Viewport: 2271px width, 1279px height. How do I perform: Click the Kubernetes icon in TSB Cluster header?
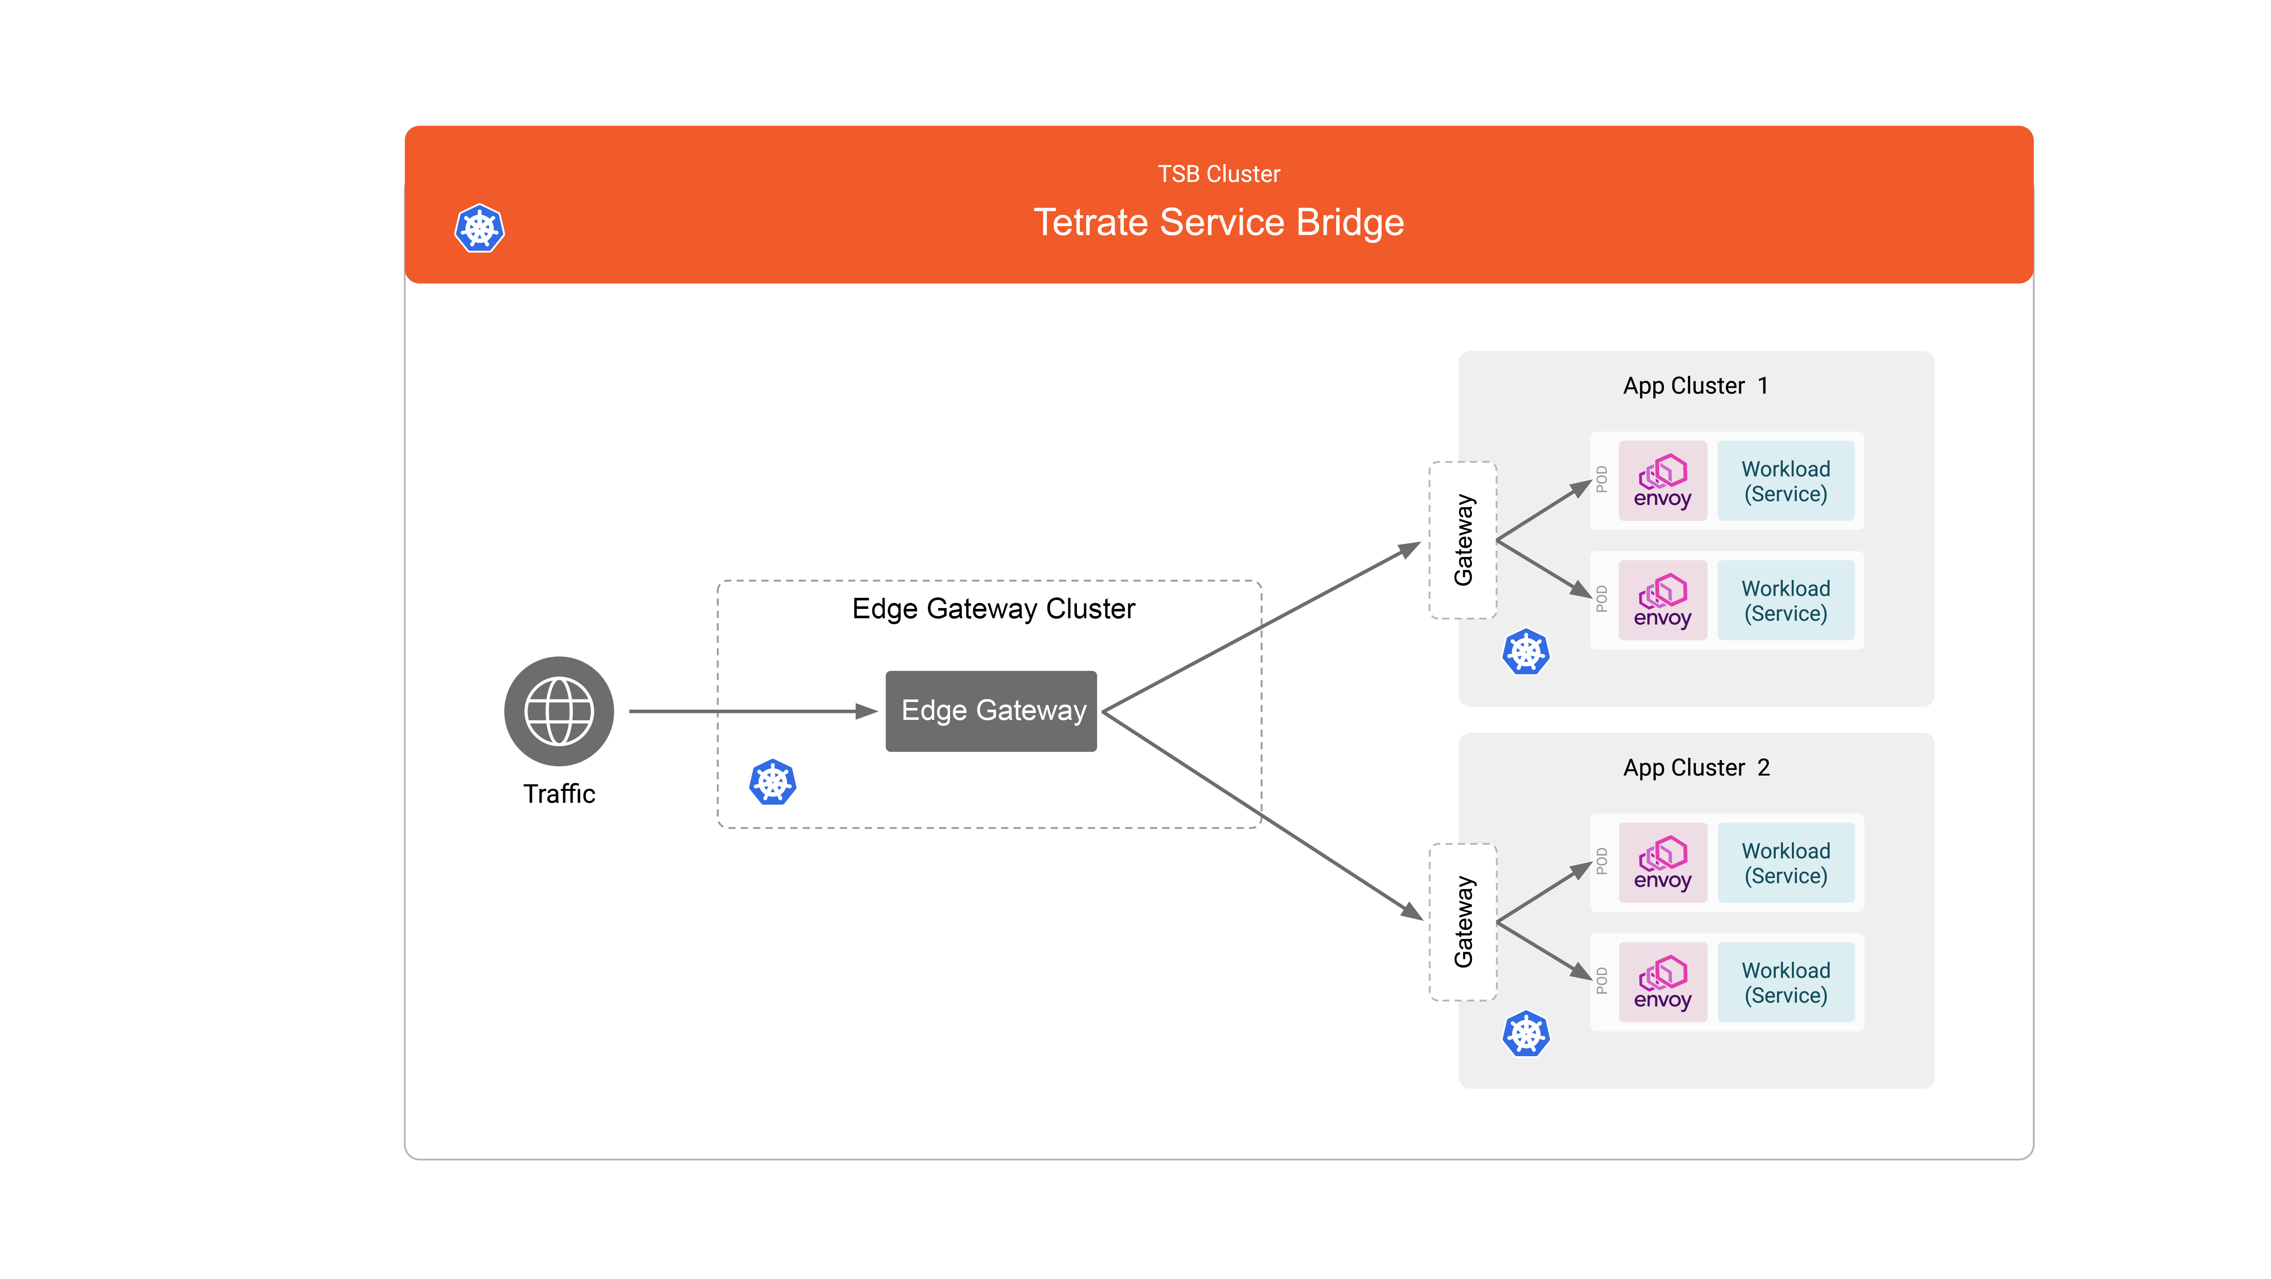coord(479,229)
